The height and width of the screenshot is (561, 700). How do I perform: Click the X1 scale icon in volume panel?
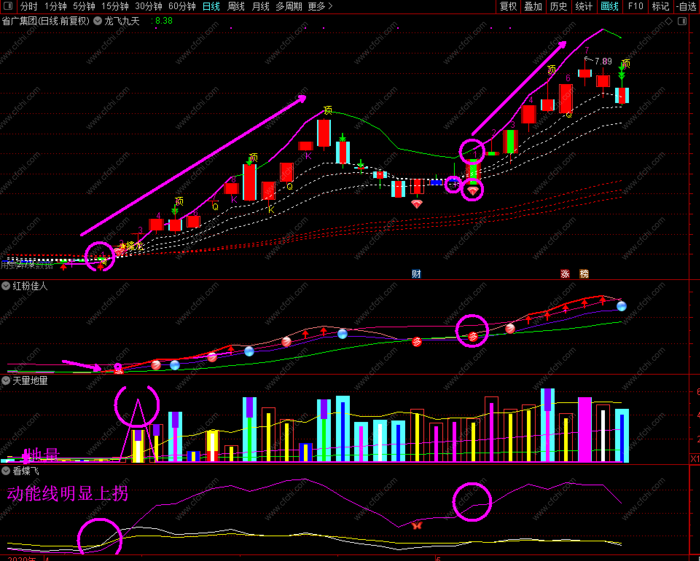pyautogui.click(x=695, y=459)
